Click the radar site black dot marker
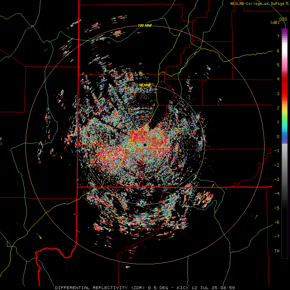Viewport: 290px width, 290px height. click(145, 145)
